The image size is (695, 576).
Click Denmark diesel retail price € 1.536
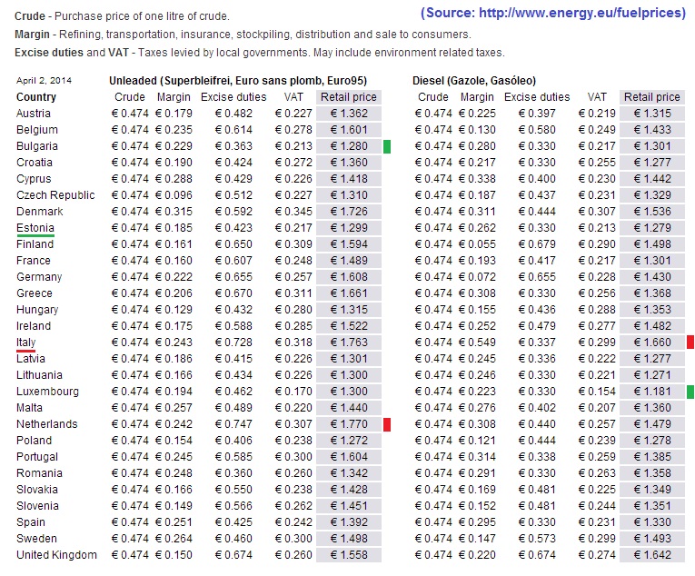[652, 212]
